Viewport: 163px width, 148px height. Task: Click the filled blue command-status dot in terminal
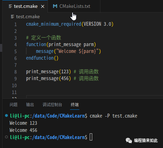(x=6, y=115)
